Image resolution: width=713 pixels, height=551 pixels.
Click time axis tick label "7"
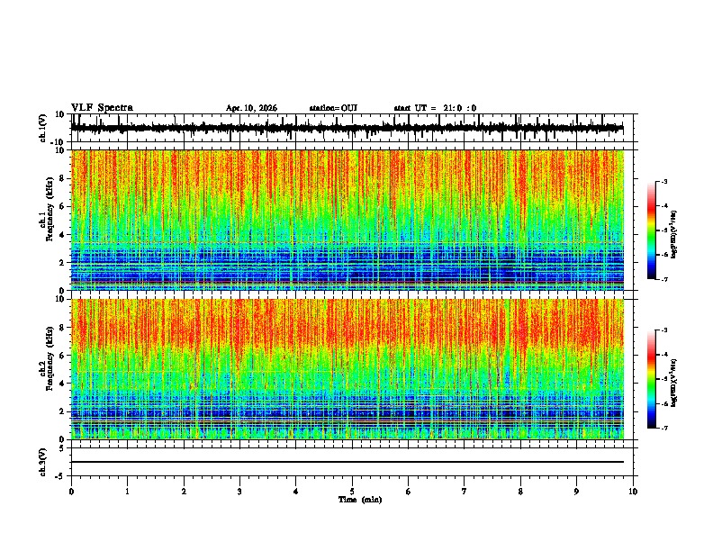(465, 492)
